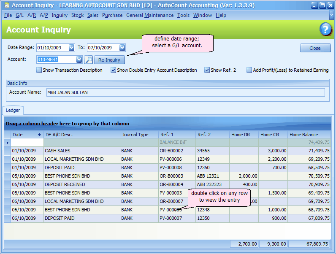The width and height of the screenshot is (336, 254).
Task: Select the PV-000006 reference cell
Action: coord(177,159)
